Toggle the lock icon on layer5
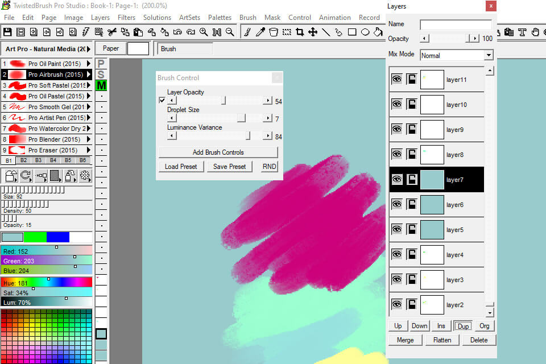Image resolution: width=546 pixels, height=364 pixels. click(412, 230)
